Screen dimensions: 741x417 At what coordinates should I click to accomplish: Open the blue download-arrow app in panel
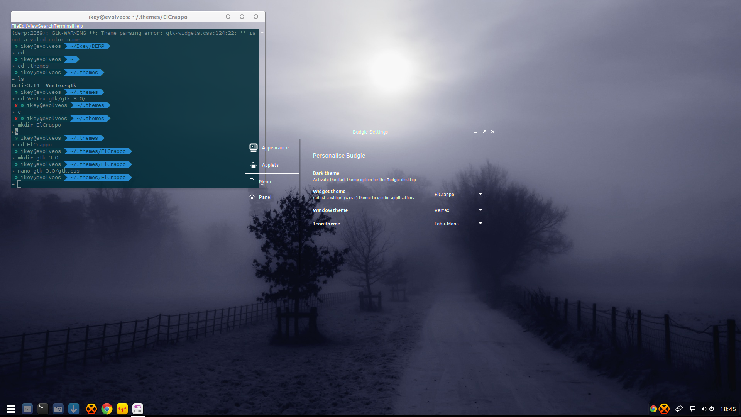point(74,409)
